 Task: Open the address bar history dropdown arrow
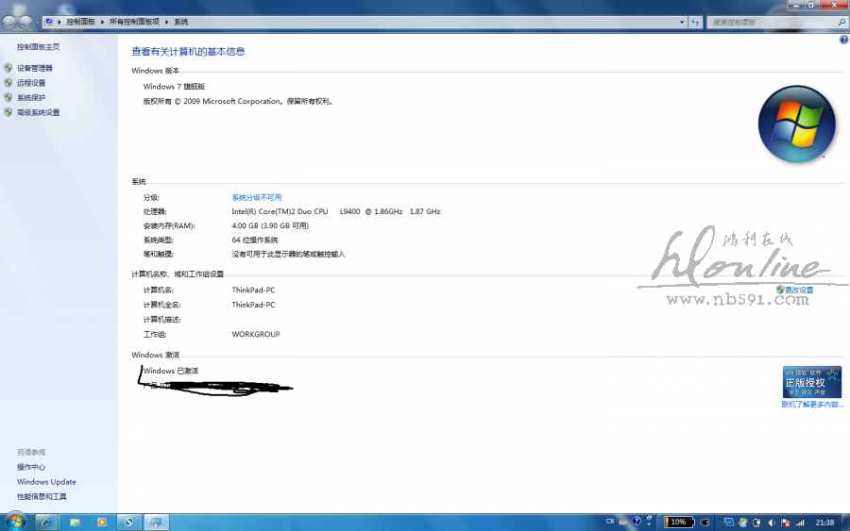point(680,21)
